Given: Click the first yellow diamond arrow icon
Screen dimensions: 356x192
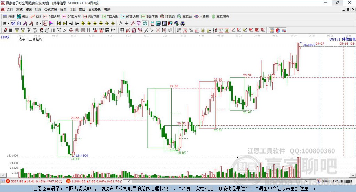Looking at the screenshot, I should 83,24.
